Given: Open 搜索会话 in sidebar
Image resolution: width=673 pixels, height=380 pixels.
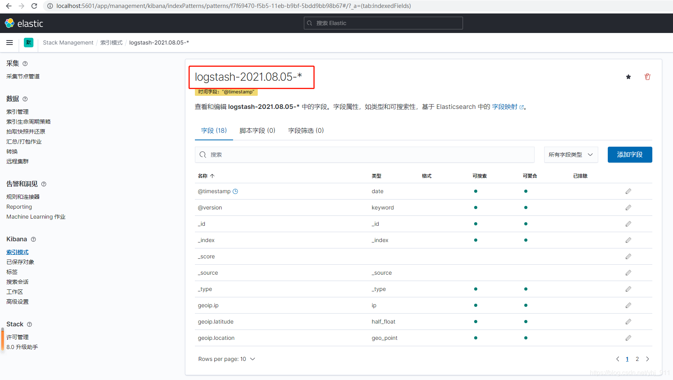Looking at the screenshot, I should (x=18, y=282).
